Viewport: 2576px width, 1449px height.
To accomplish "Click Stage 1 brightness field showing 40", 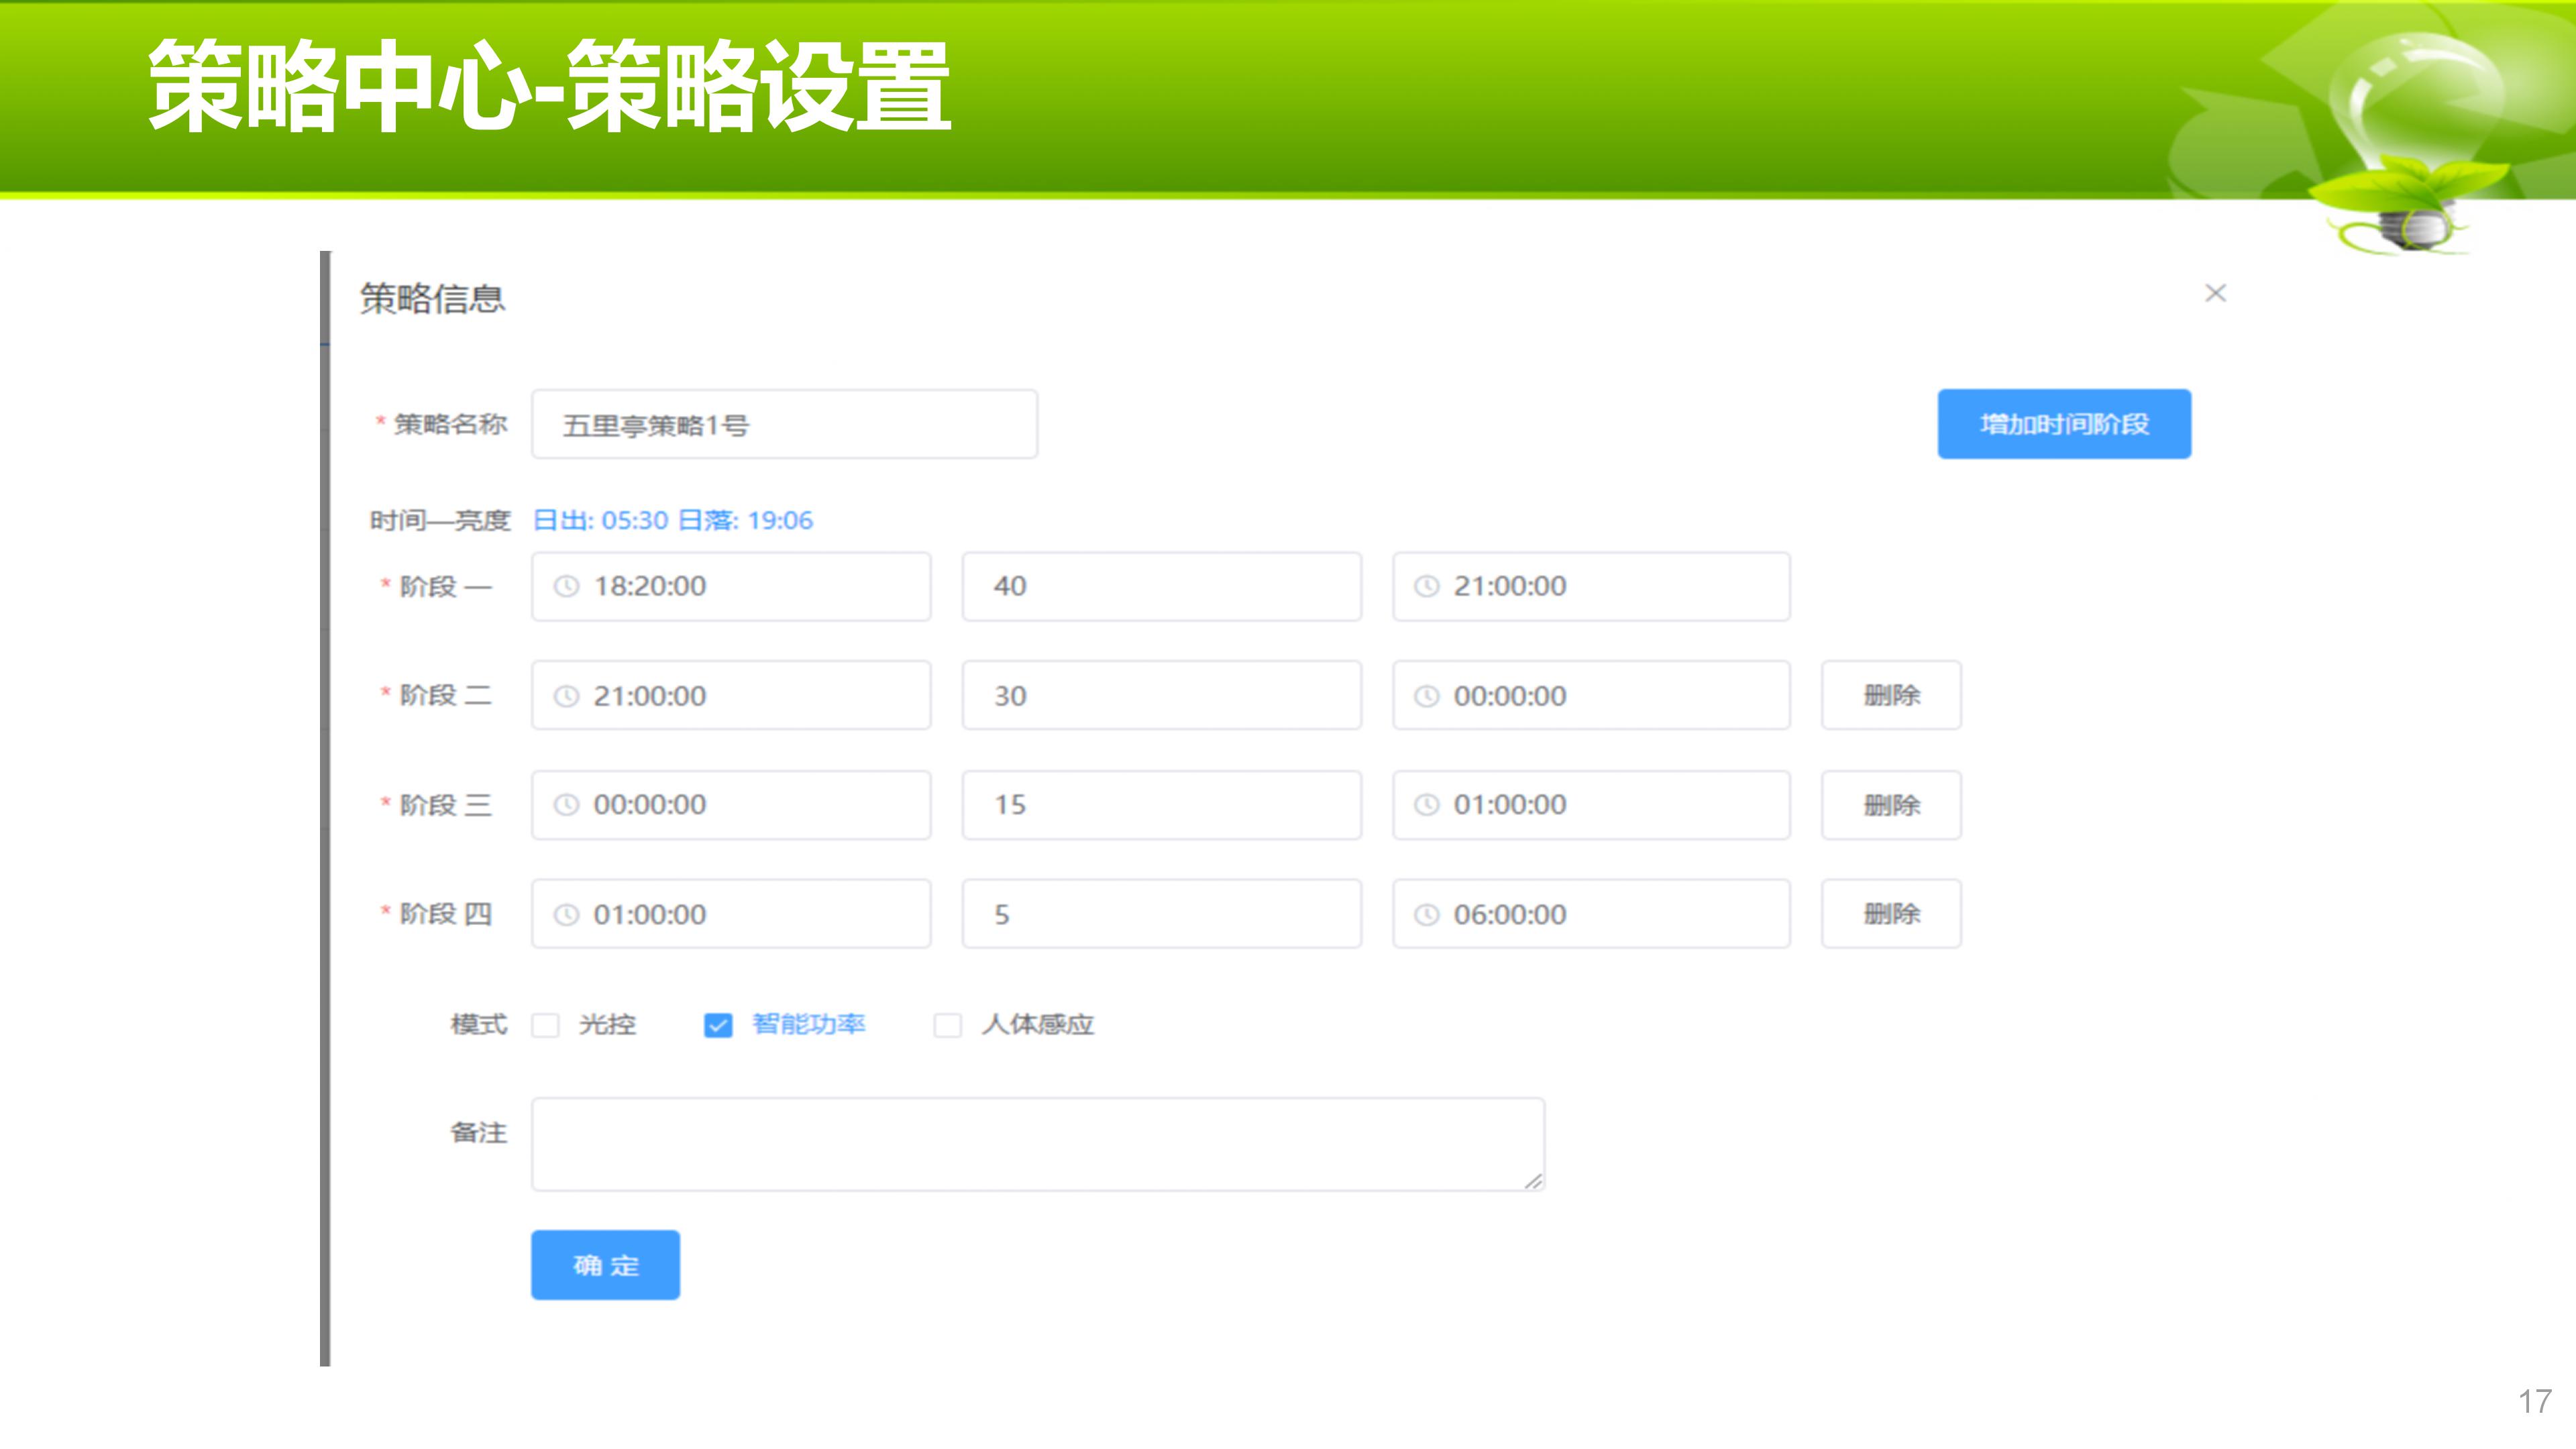I will (x=1160, y=586).
